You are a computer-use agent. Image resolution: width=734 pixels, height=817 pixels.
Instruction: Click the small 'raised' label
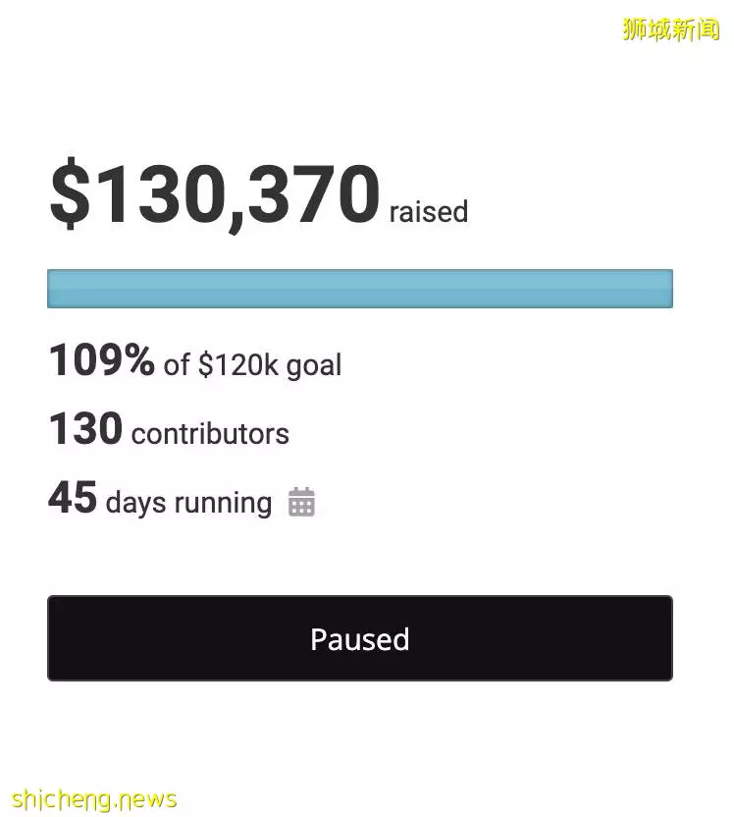(429, 211)
